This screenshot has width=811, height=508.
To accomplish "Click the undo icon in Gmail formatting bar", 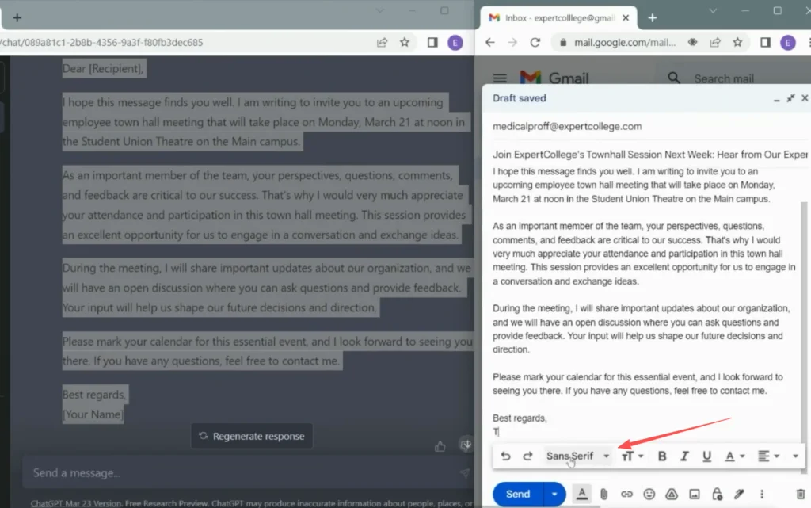I will [505, 456].
